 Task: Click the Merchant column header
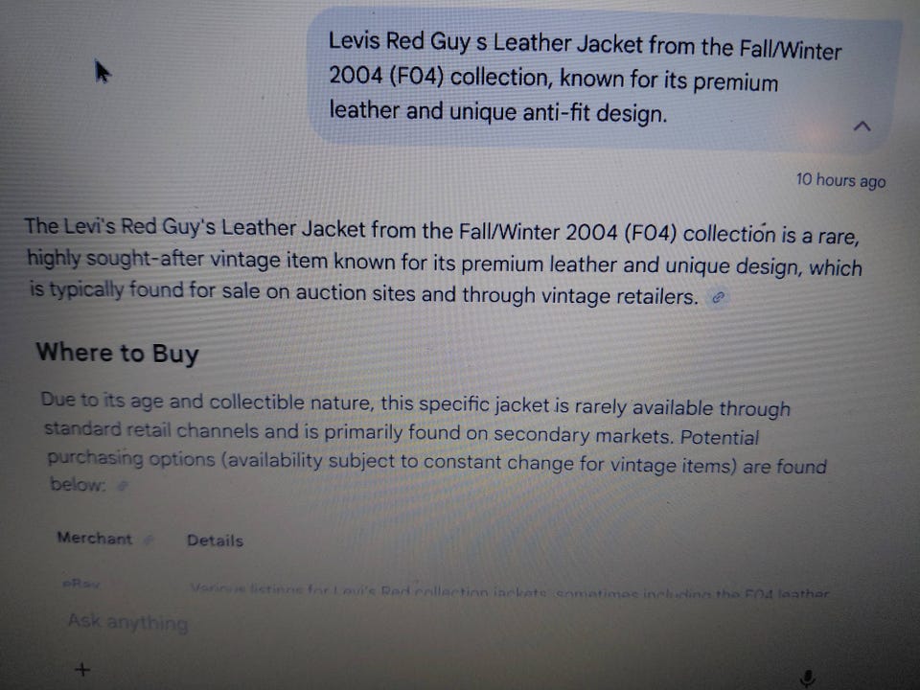(95, 538)
